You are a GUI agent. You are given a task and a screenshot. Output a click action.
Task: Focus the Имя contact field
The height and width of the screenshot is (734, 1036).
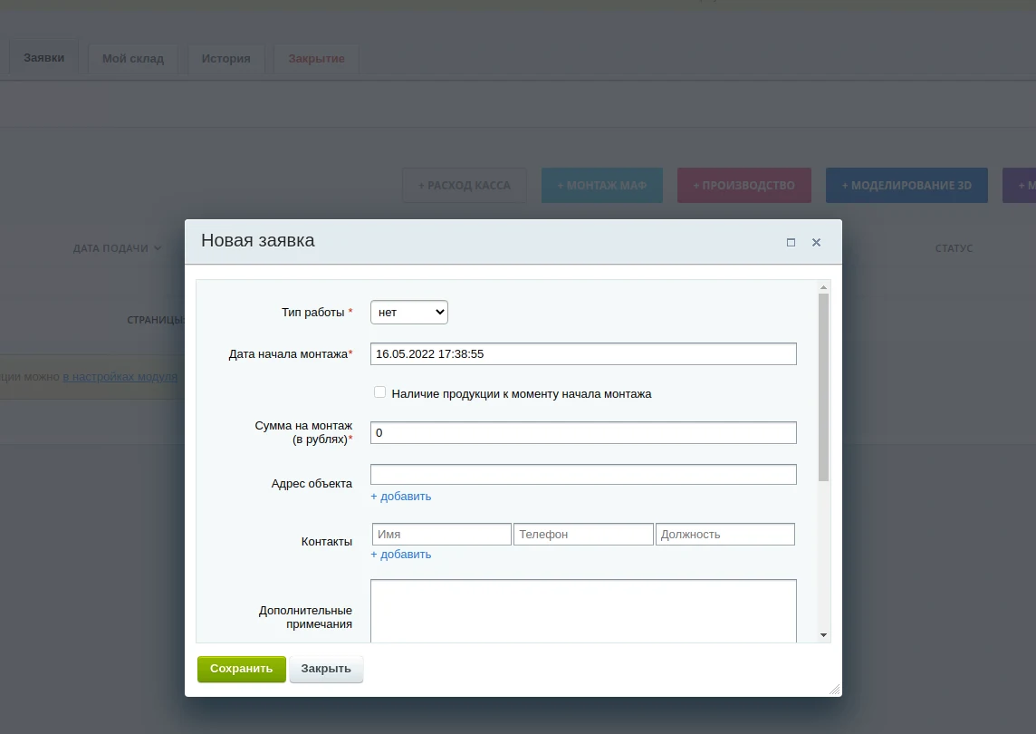click(x=442, y=535)
